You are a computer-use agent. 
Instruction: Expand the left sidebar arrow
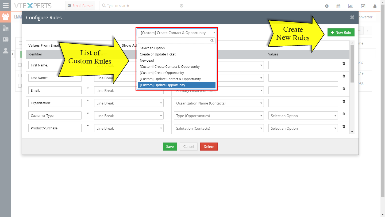tap(13, 54)
